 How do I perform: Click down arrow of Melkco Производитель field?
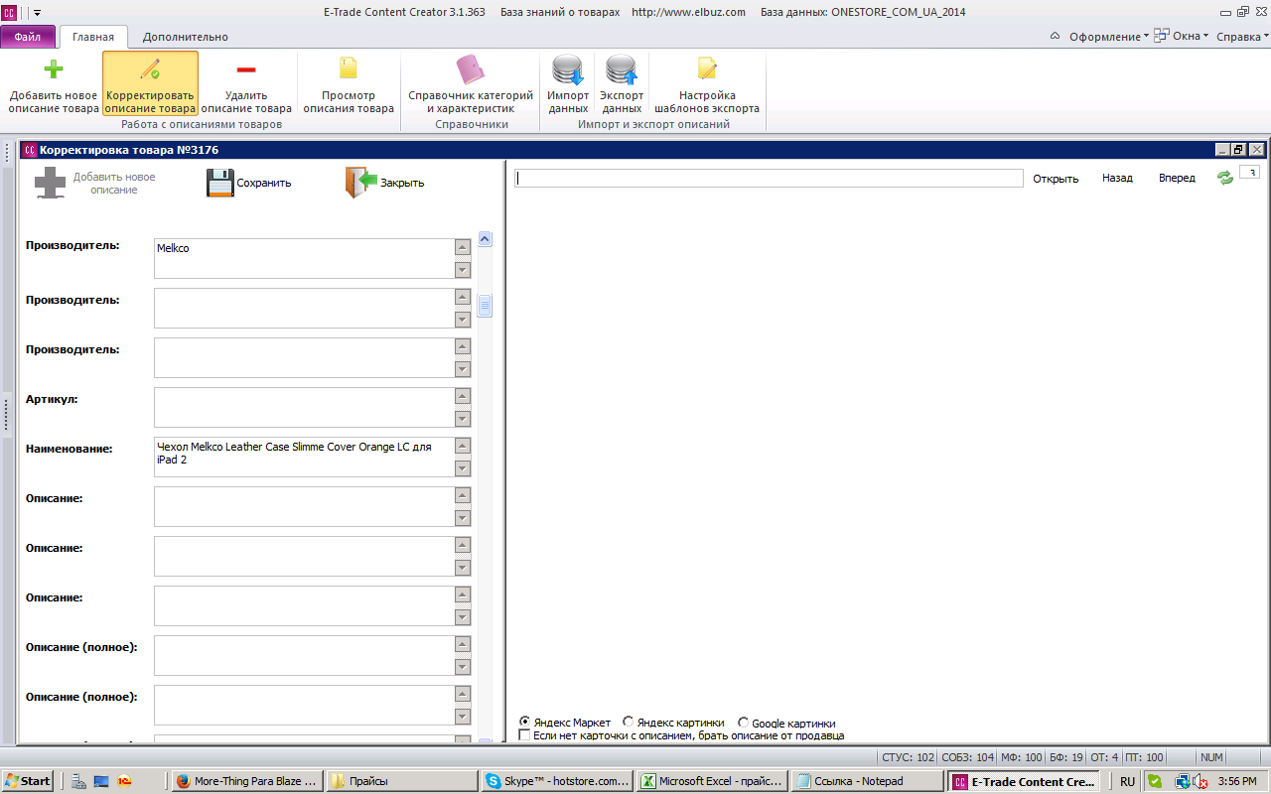463,270
